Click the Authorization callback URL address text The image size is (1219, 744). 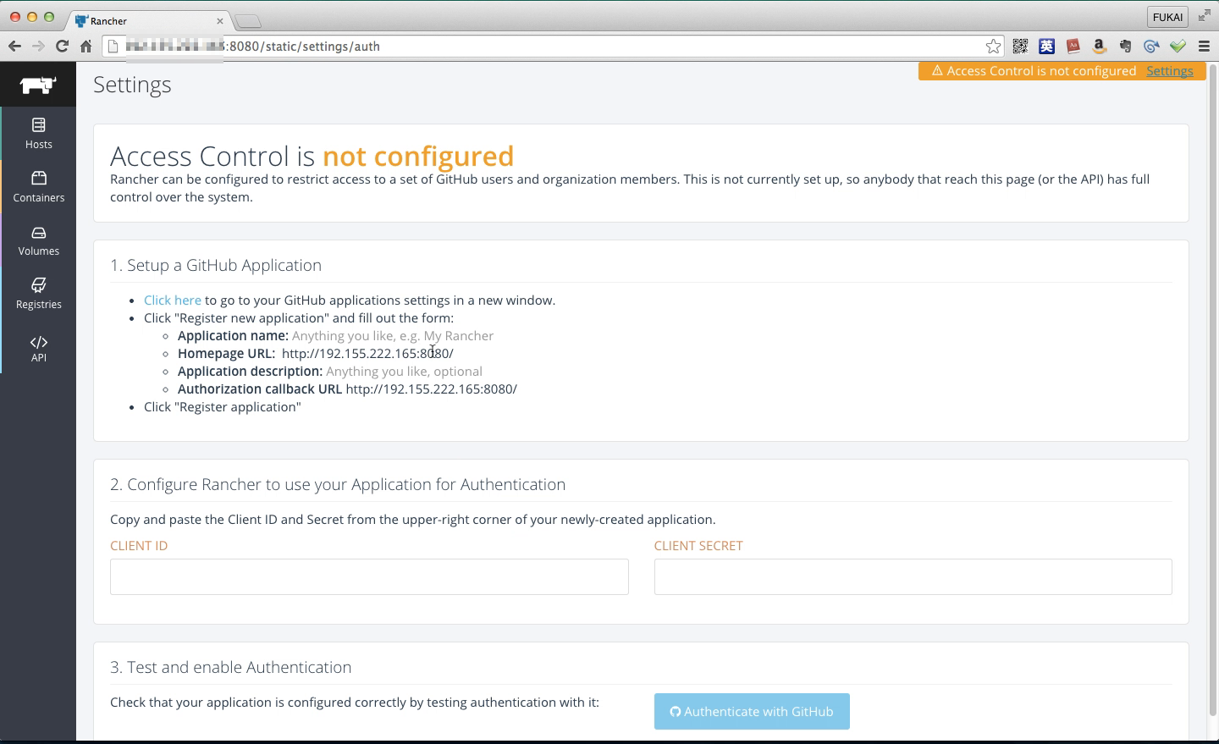point(432,389)
